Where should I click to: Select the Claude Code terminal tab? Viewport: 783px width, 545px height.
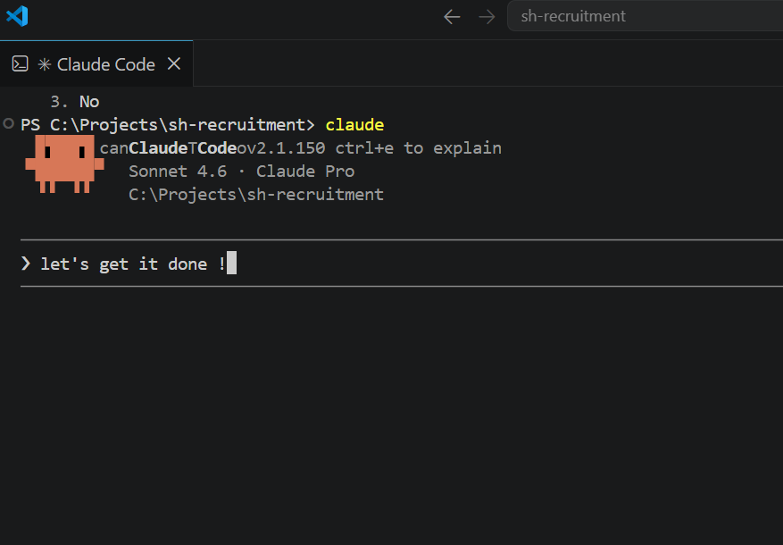pos(96,64)
